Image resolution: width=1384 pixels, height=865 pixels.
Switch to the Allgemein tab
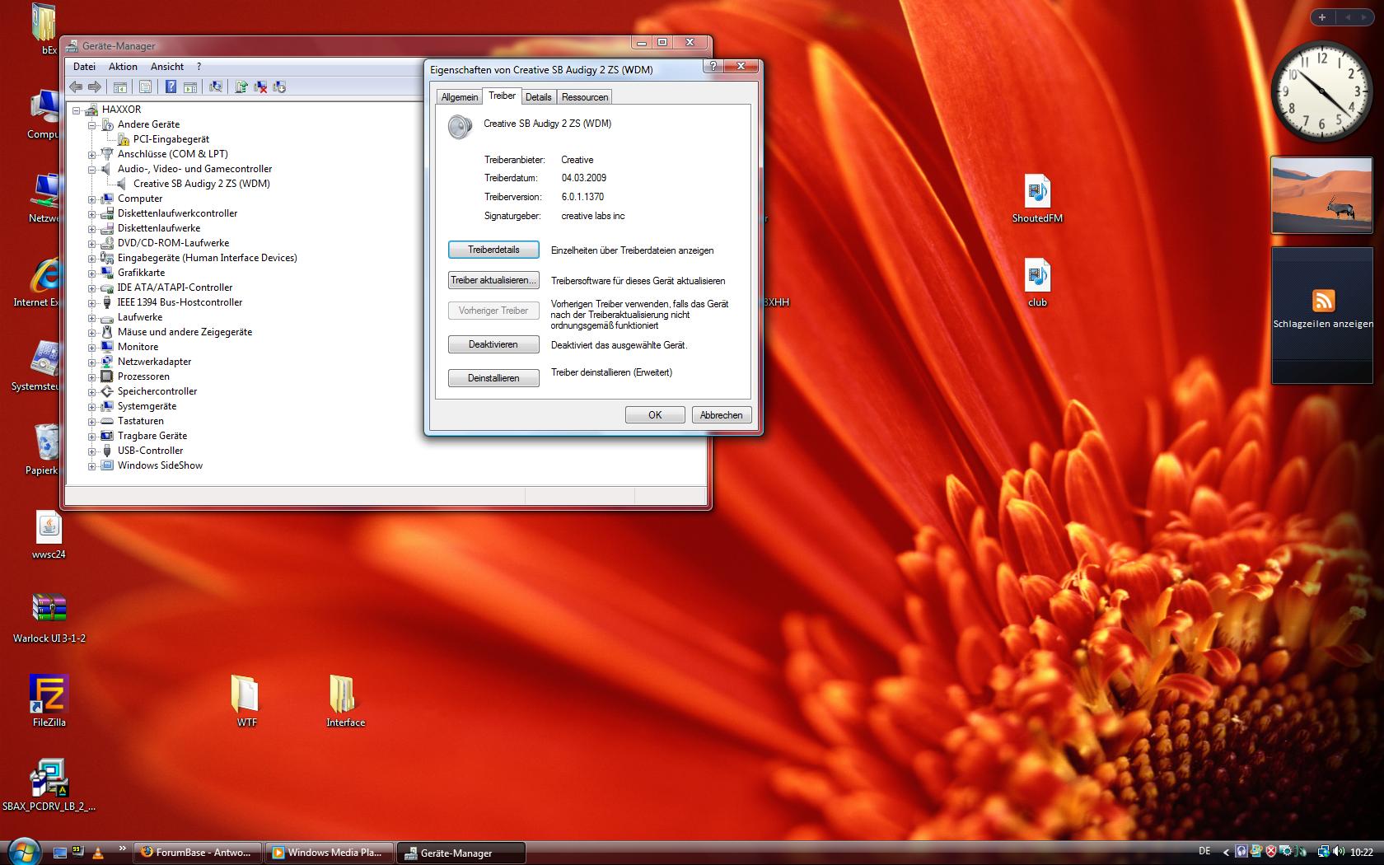point(459,97)
